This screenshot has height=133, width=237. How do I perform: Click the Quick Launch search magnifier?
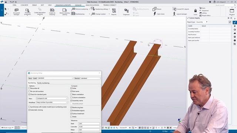tap(235, 5)
